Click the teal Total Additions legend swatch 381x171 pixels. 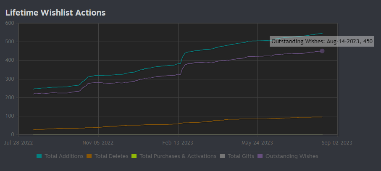click(39, 156)
